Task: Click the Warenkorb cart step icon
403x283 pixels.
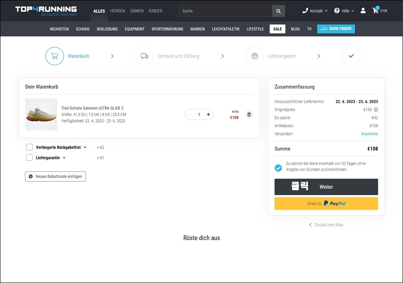Action: [55, 56]
